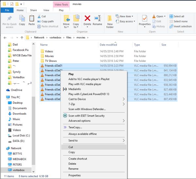Switch to the Play tab under Video Tools
The width and height of the screenshot is (196, 179).
coord(61,10)
